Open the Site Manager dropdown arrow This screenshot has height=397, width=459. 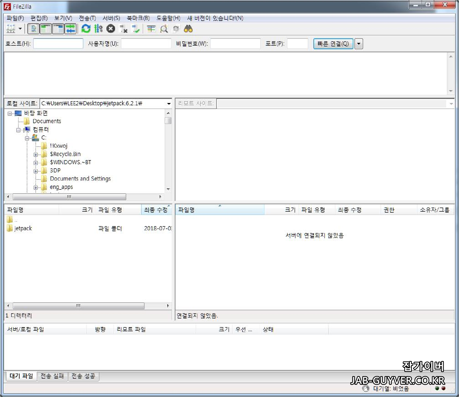pos(20,29)
